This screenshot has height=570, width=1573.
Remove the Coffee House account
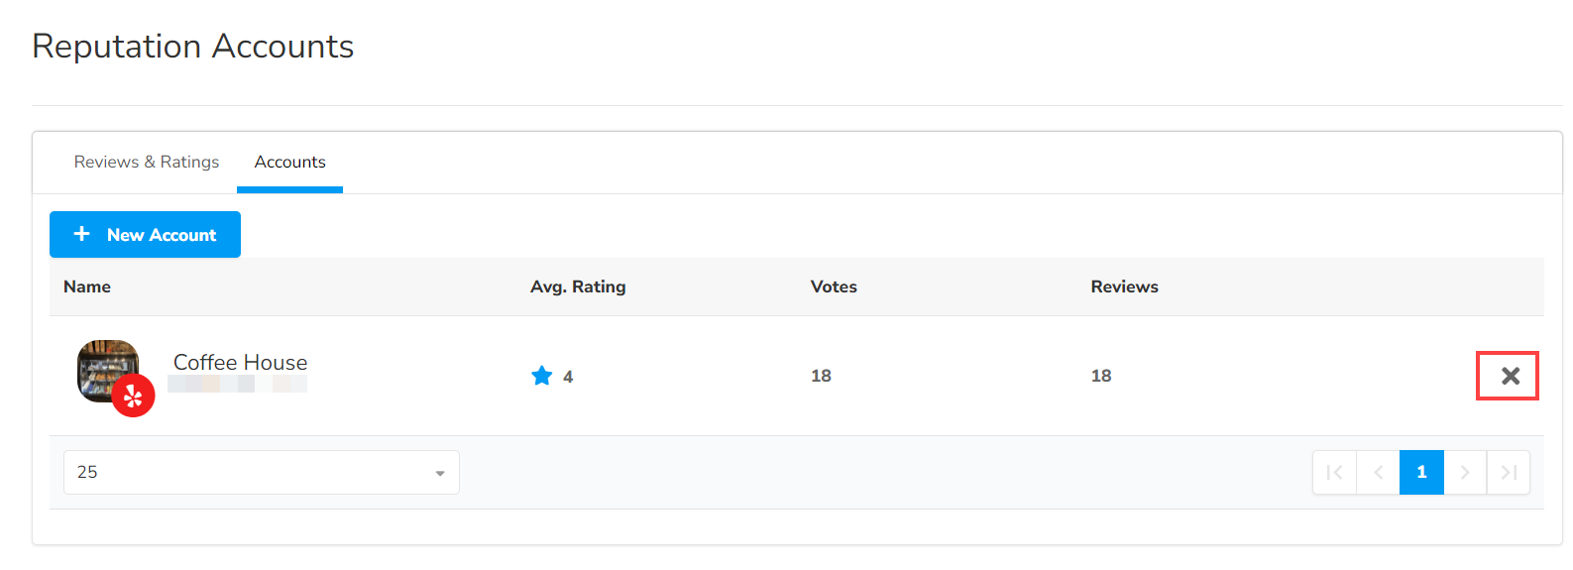(1509, 376)
